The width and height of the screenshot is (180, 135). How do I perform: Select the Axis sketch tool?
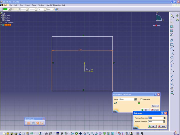pyautogui.click(x=172, y=66)
